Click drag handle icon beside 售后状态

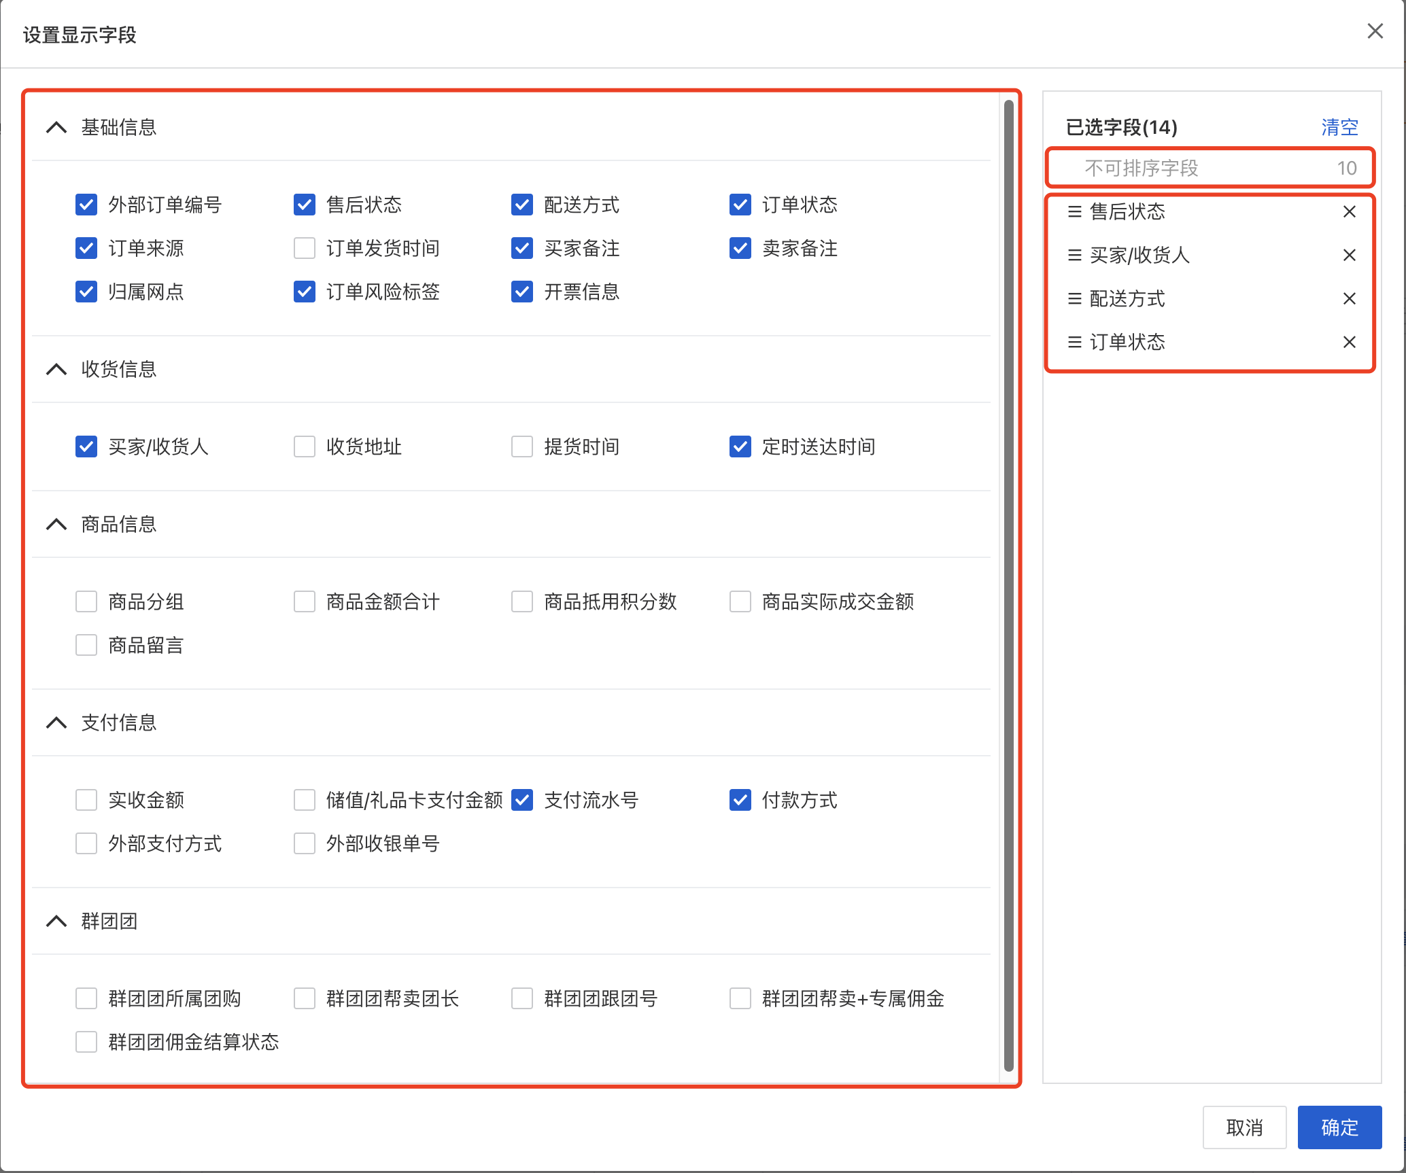[1074, 212]
